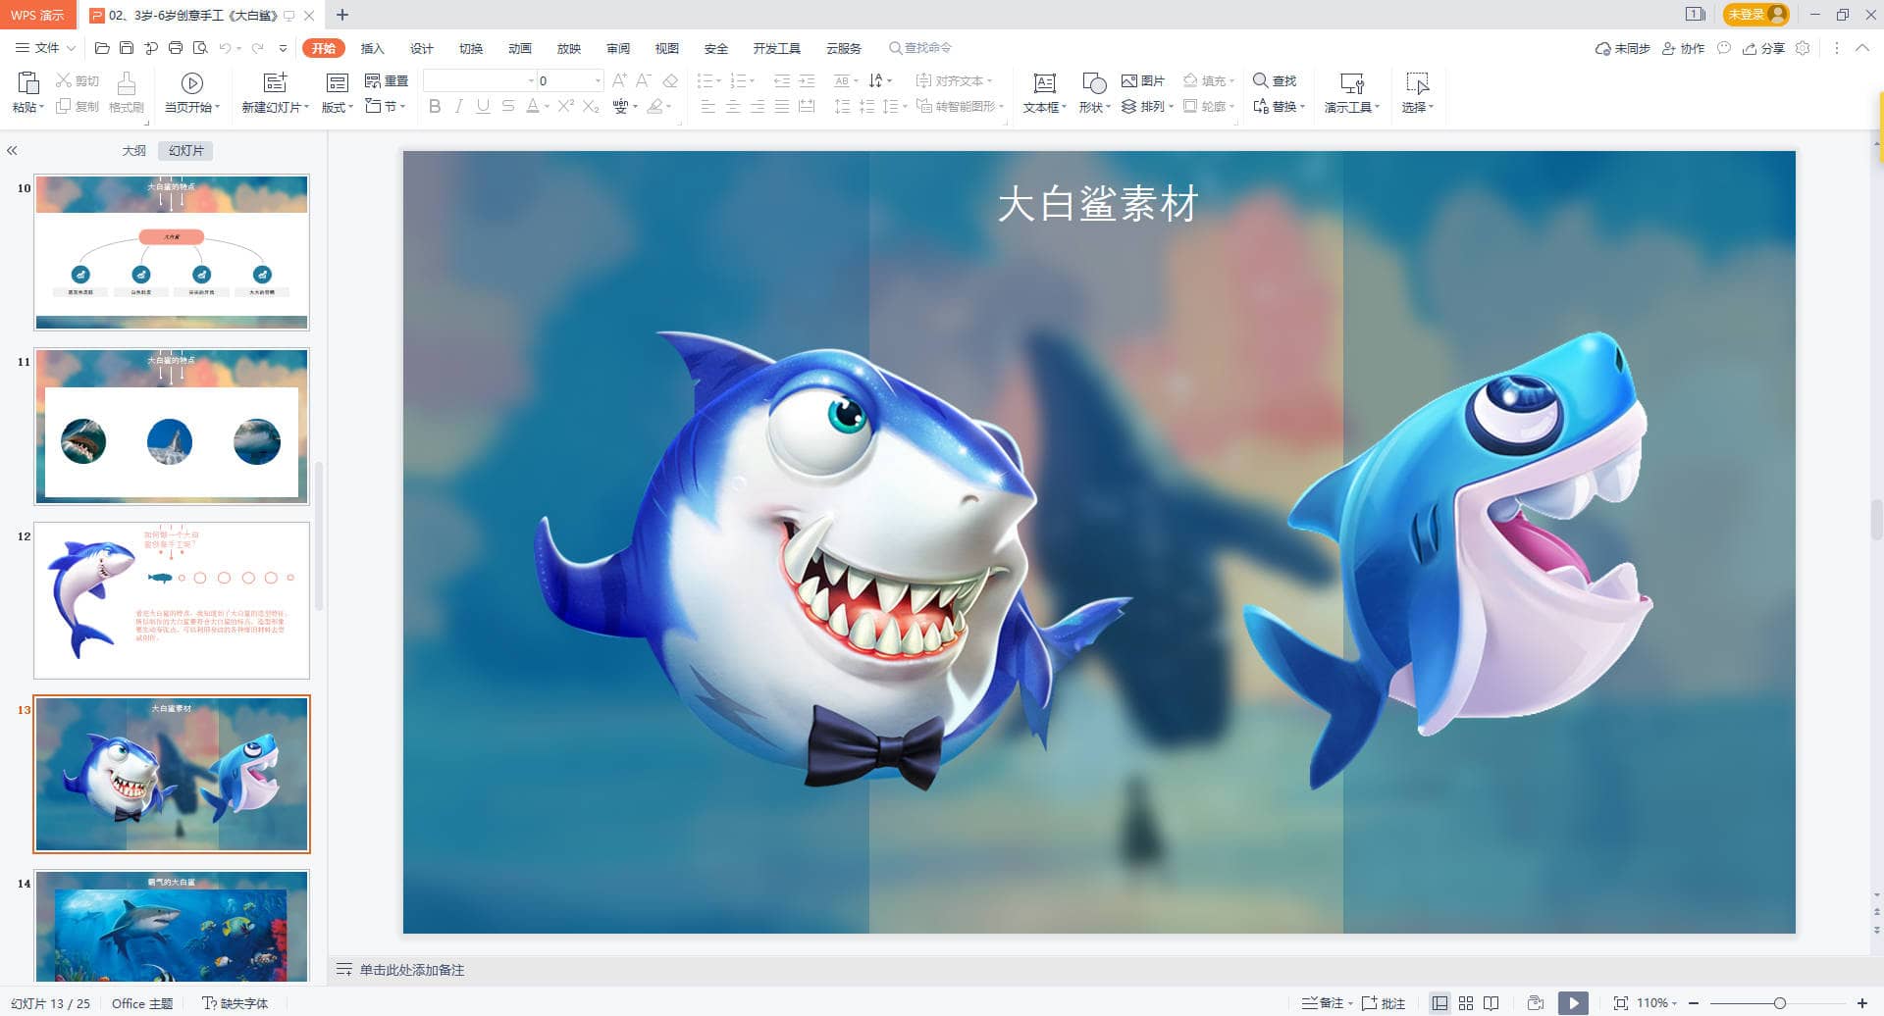Increase font size with the A+ icon
The image size is (1884, 1016).
619,80
